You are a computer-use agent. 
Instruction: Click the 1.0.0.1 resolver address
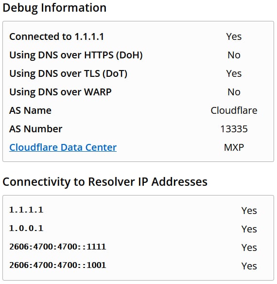pos(26,228)
